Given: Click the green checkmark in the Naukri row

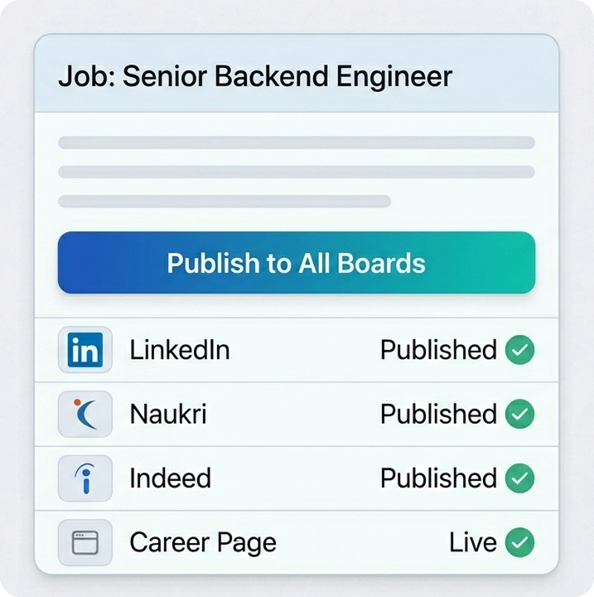Looking at the screenshot, I should tap(519, 414).
